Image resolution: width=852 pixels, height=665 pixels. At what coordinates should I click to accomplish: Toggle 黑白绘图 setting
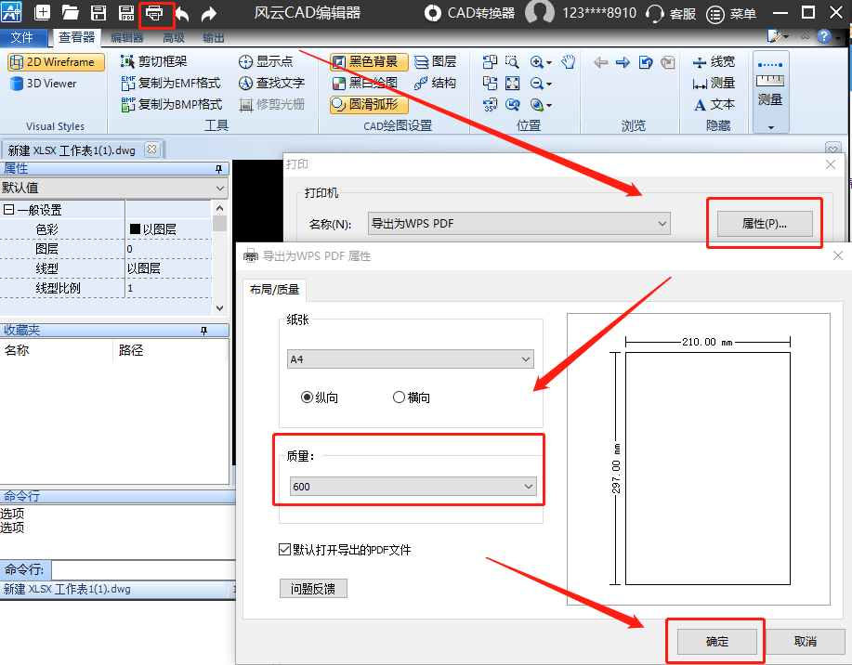[365, 84]
